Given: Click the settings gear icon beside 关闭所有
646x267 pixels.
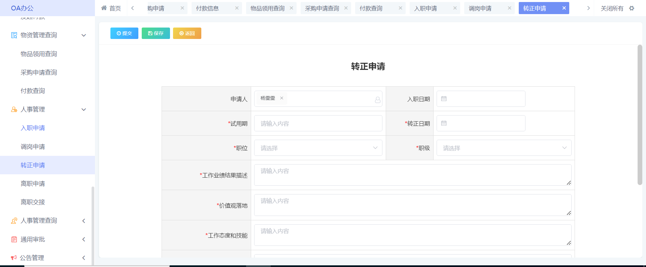Looking at the screenshot, I should [632, 8].
